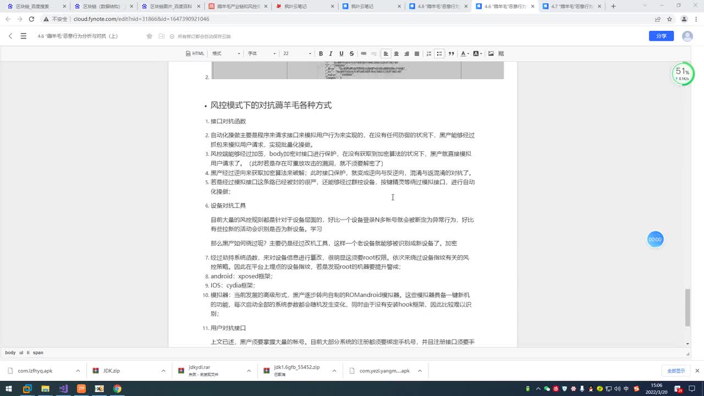Screen dimensions: 704x396
Task: Switch to the 区块链_百度搜索 tab
Action: pyautogui.click(x=35, y=6)
